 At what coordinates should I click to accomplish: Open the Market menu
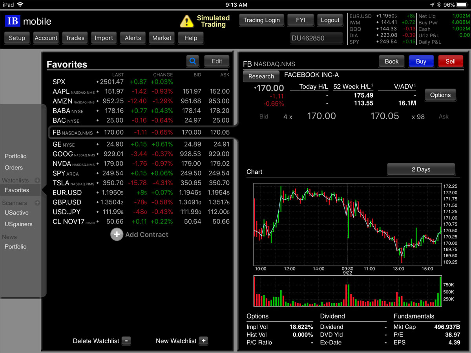point(162,38)
